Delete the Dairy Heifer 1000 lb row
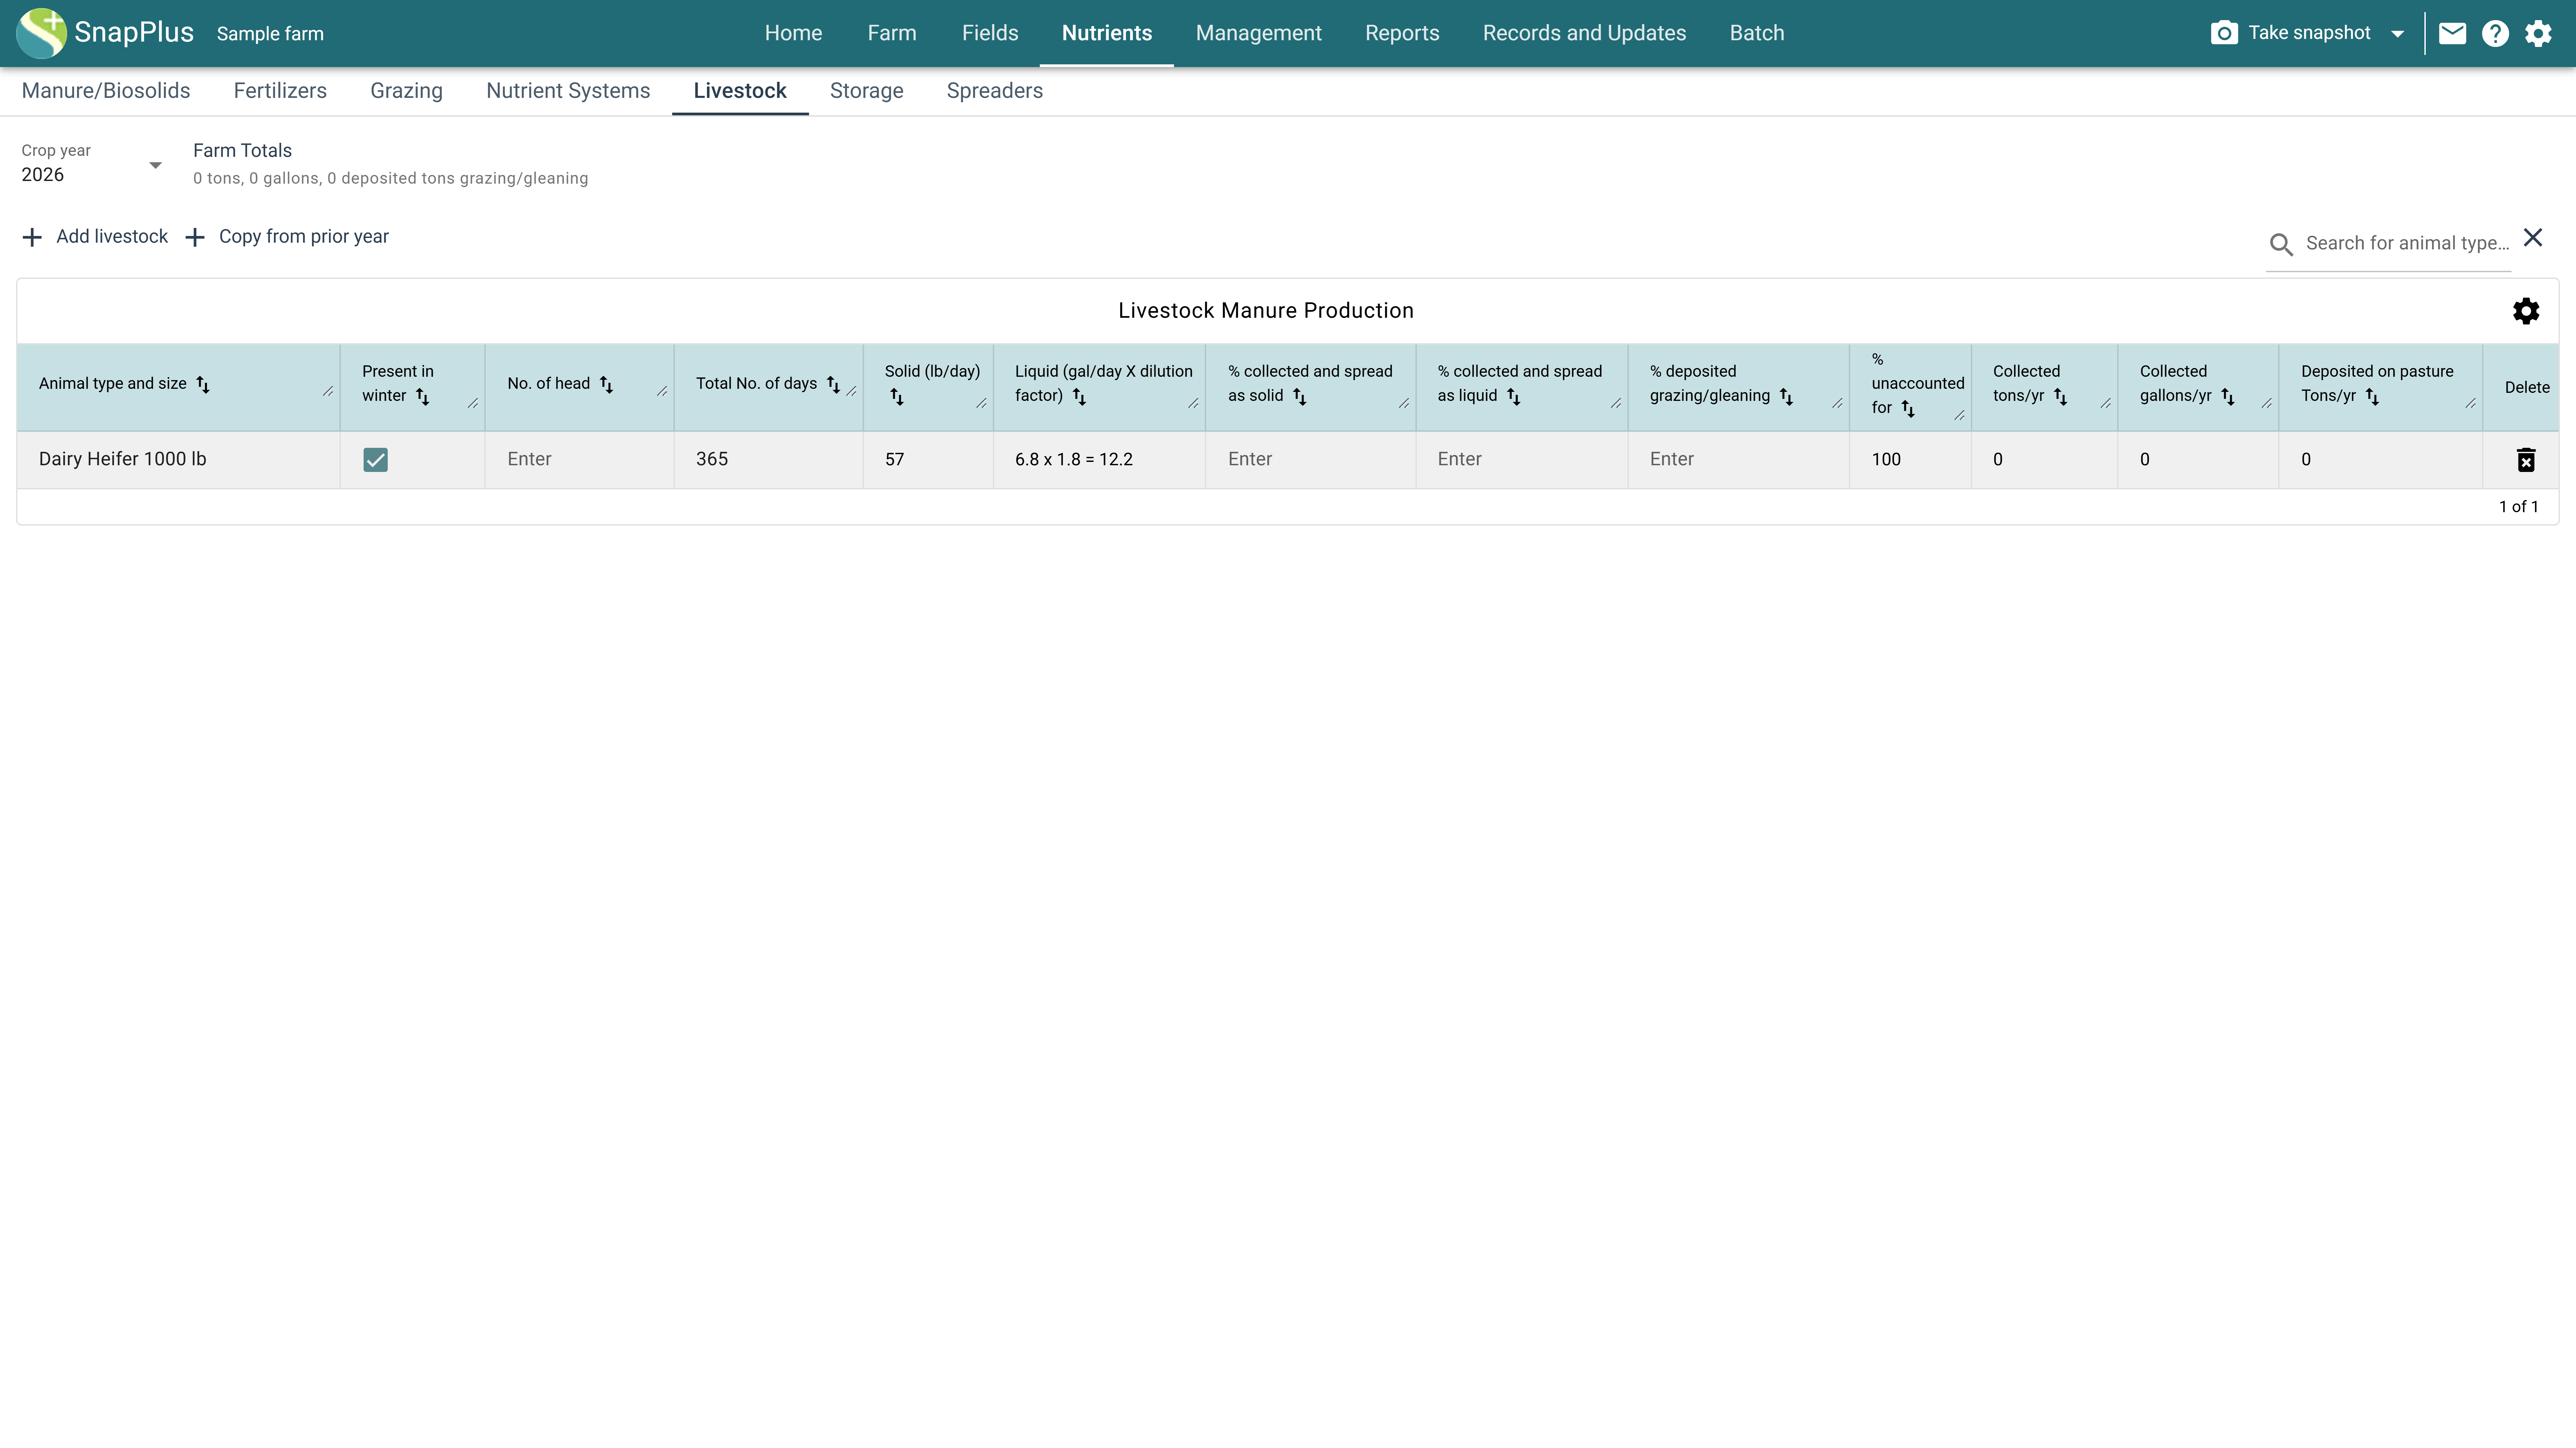 pos(2526,460)
